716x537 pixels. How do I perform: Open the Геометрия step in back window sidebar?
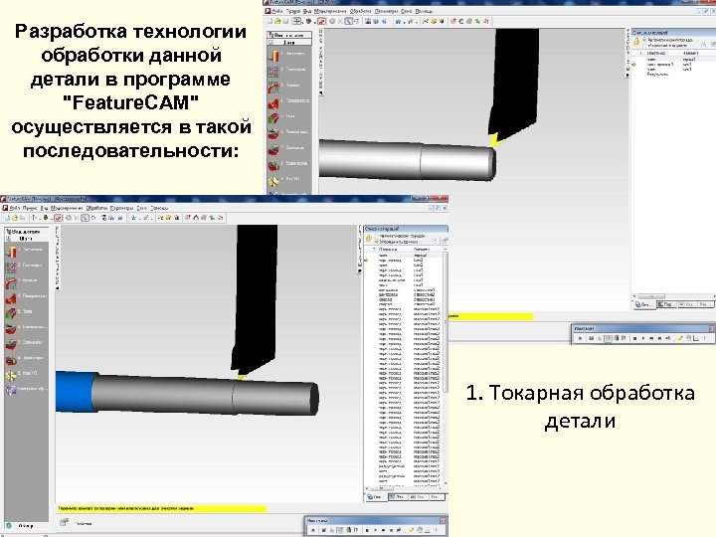[288, 70]
